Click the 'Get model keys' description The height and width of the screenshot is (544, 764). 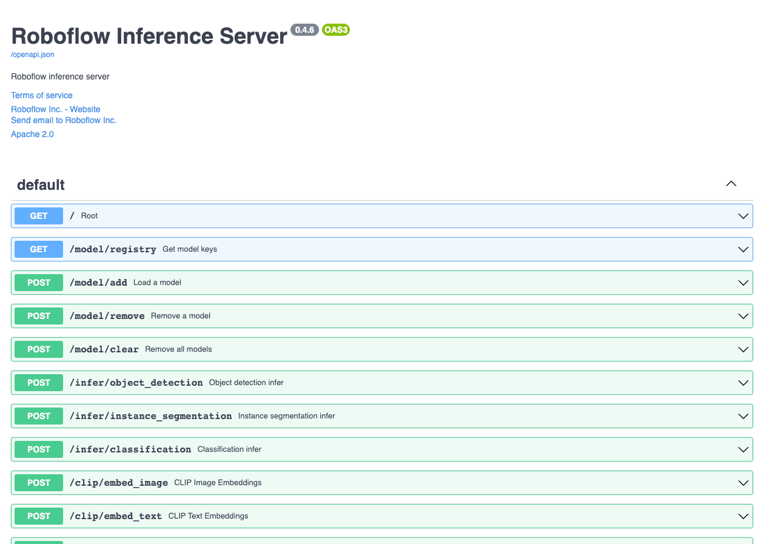click(190, 249)
